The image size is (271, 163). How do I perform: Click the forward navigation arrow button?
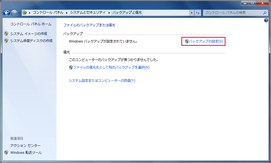(14, 13)
